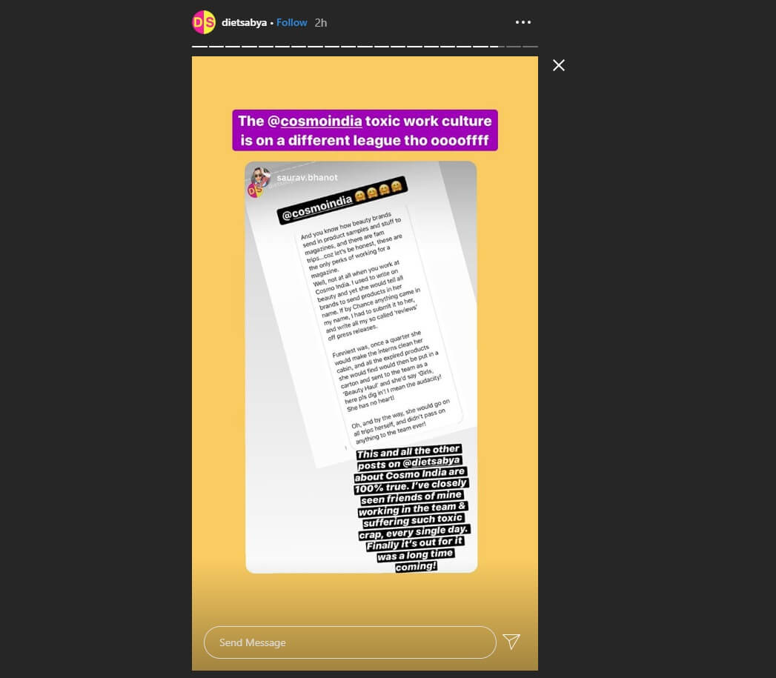
Task: Click the hugging emojis beside @cosmoindia tag
Action: tap(378, 192)
